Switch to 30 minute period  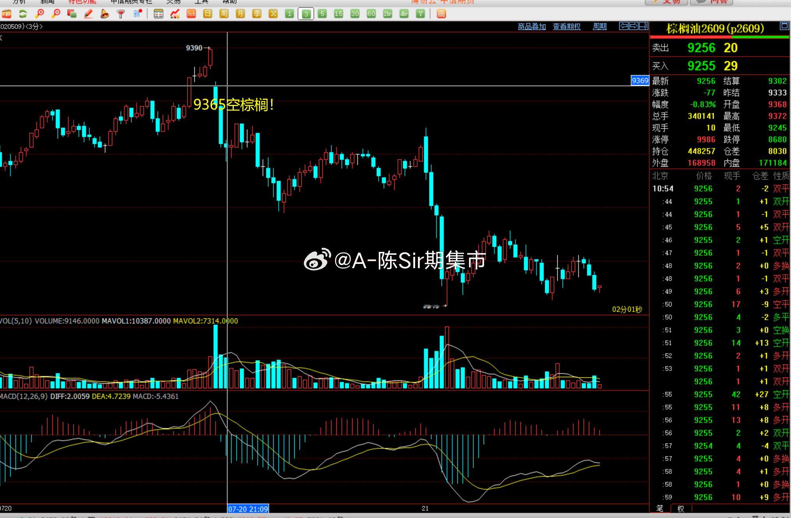click(355, 14)
